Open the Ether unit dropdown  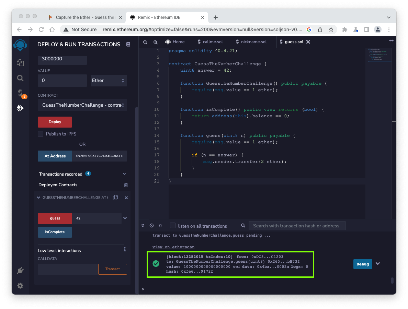click(x=109, y=80)
